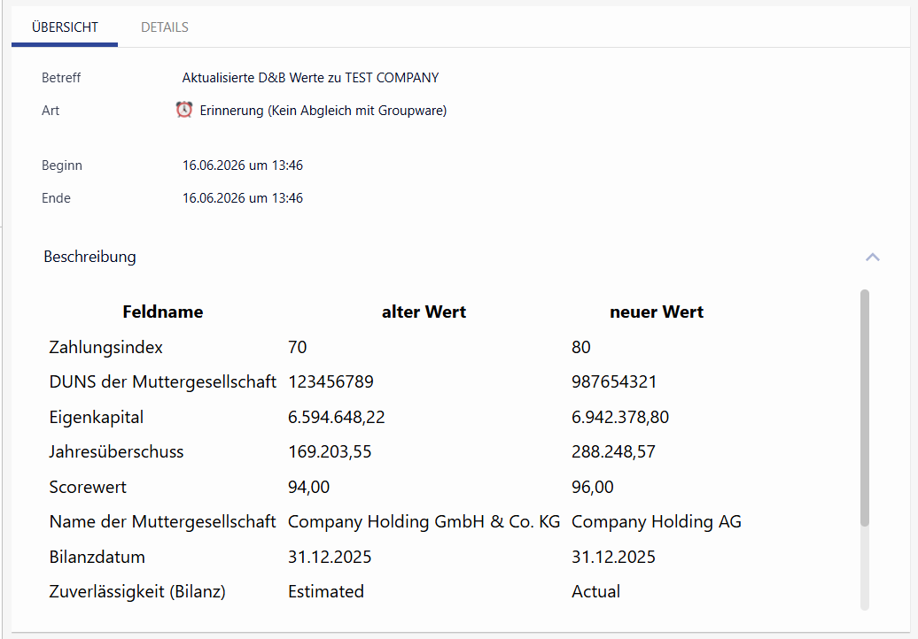
Task: Click the 'neuer Wert' column header
Action: tap(657, 312)
